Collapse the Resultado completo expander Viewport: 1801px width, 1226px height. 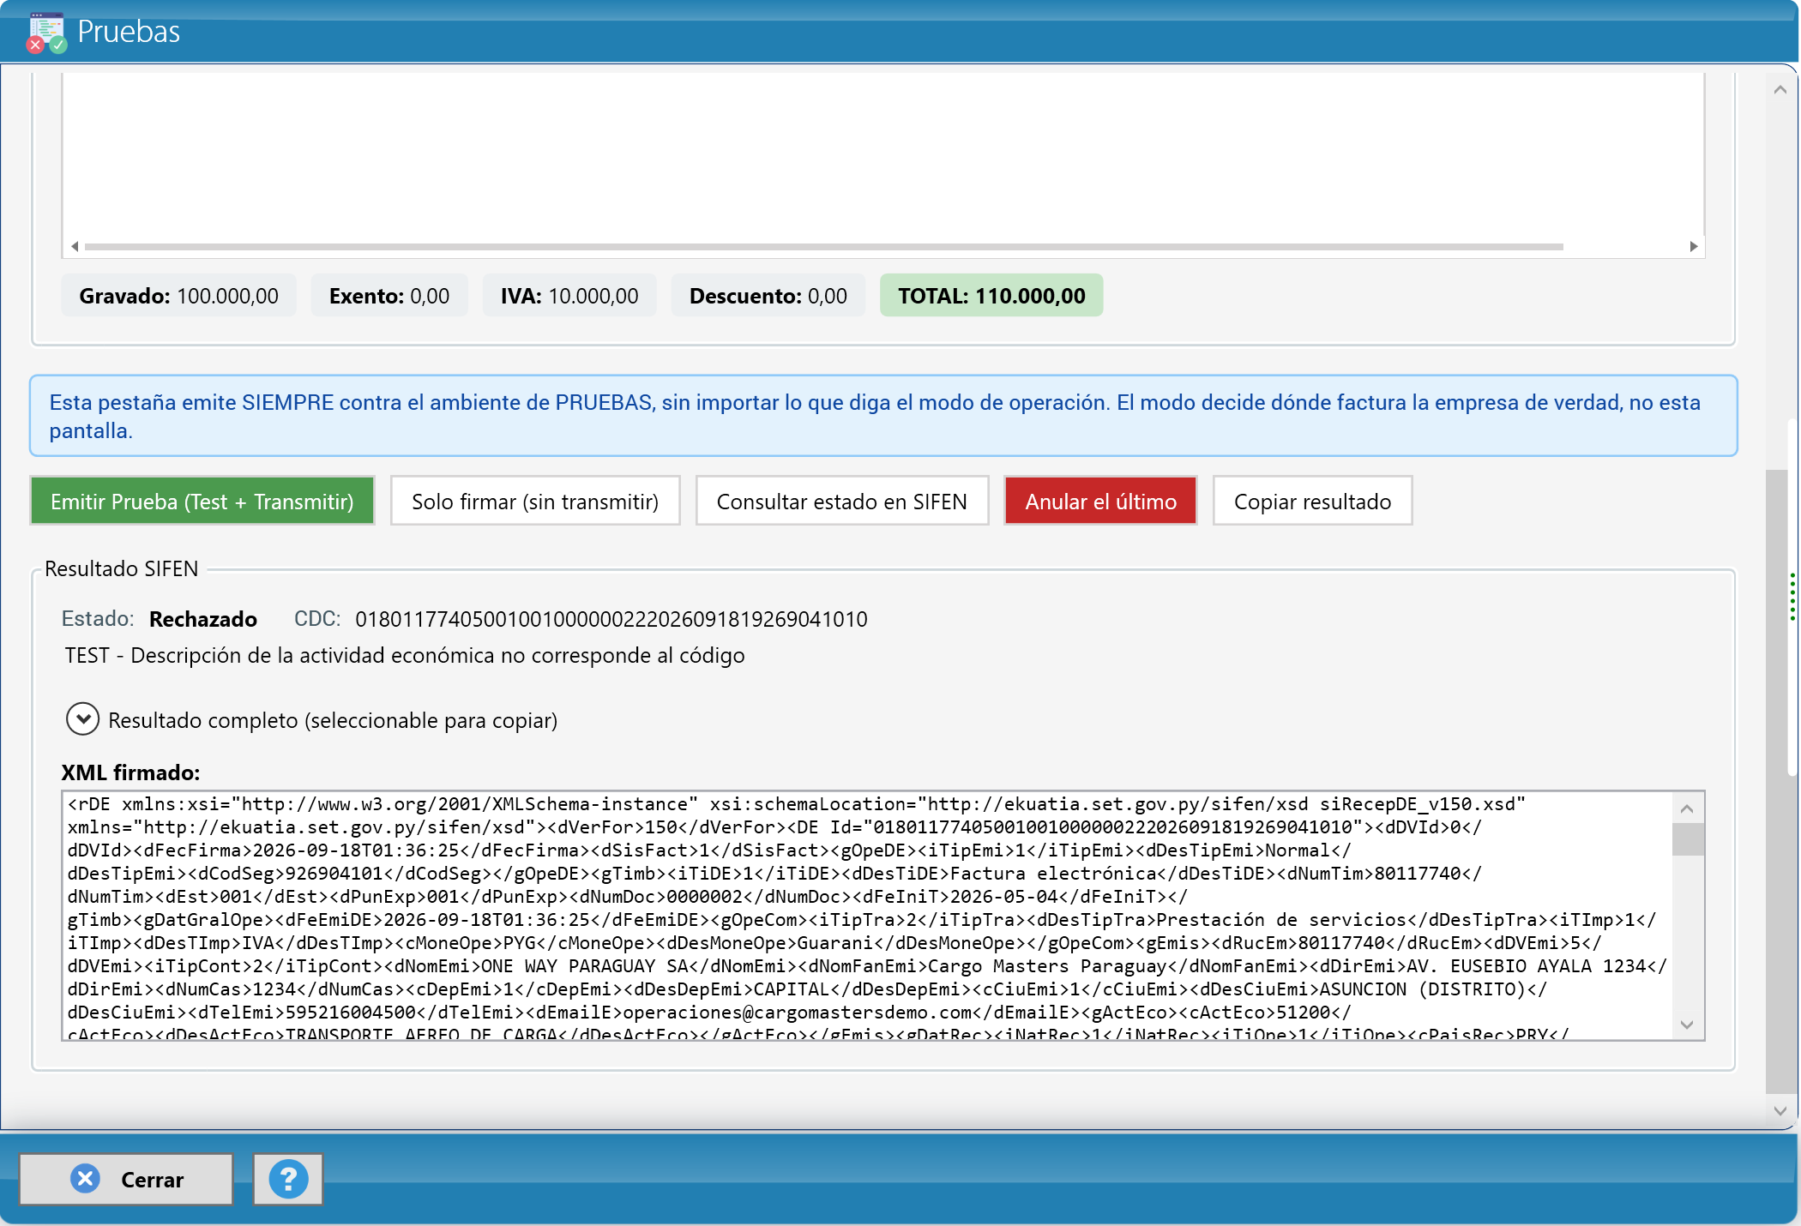pyautogui.click(x=82, y=719)
